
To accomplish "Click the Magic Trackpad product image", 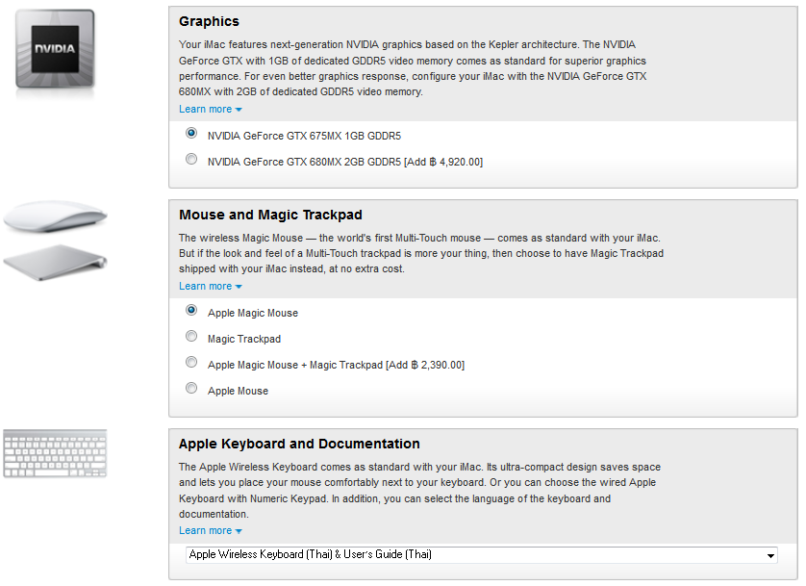I will click(55, 263).
